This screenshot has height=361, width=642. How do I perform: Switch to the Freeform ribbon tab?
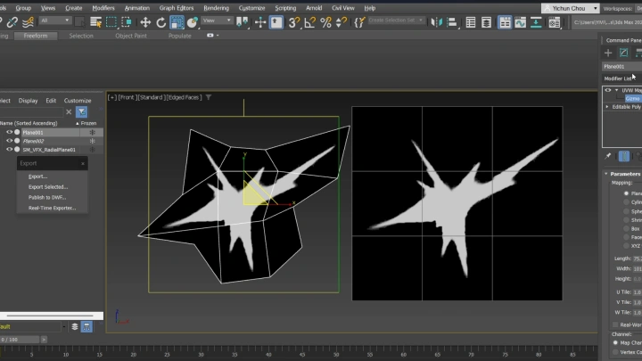point(36,36)
